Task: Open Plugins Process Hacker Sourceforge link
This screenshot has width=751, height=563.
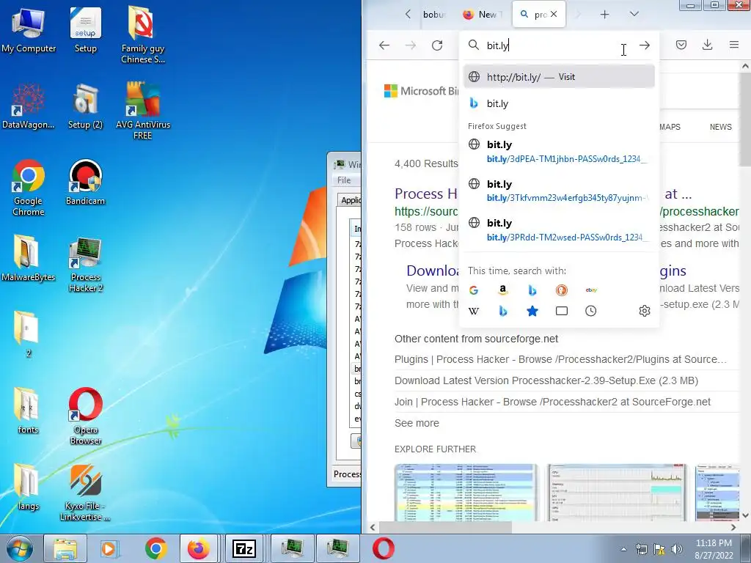Action: pos(560,359)
